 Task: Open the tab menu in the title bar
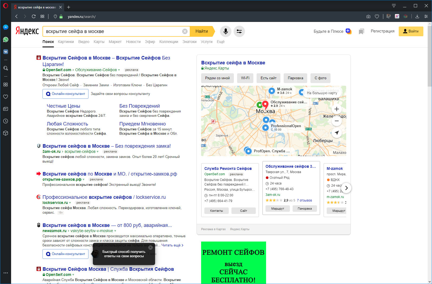pyautogui.click(x=394, y=6)
